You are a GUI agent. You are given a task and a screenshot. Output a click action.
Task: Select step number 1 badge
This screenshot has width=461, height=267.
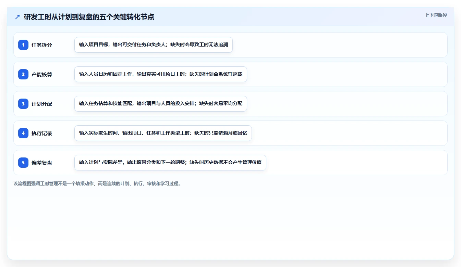tap(23, 45)
